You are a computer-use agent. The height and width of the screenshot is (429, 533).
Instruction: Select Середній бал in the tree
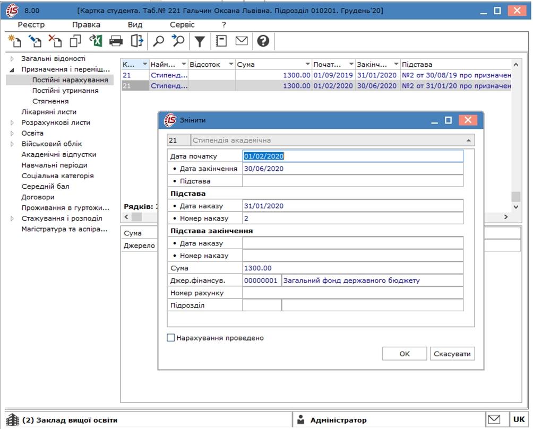point(45,187)
